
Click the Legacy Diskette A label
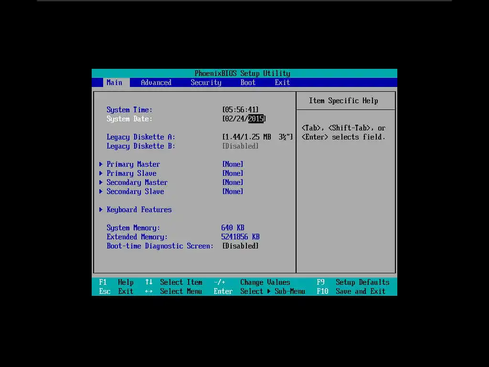[x=141, y=137]
